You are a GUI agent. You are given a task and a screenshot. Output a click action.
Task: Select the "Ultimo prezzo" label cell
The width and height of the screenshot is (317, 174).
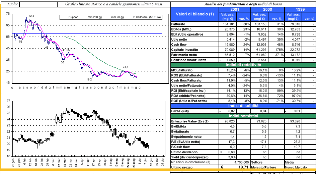click(x=195, y=167)
